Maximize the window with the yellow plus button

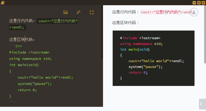(199, 3)
